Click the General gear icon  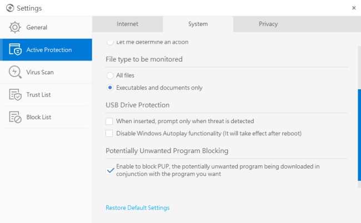[15, 27]
